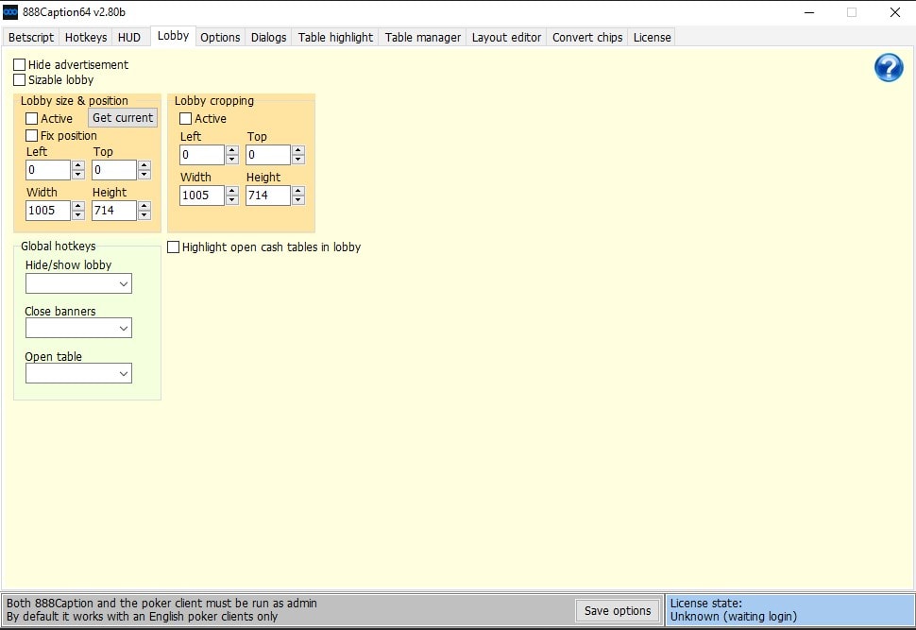The height and width of the screenshot is (630, 916).
Task: Open the Close banners hotkey dropdown
Action: pos(78,329)
